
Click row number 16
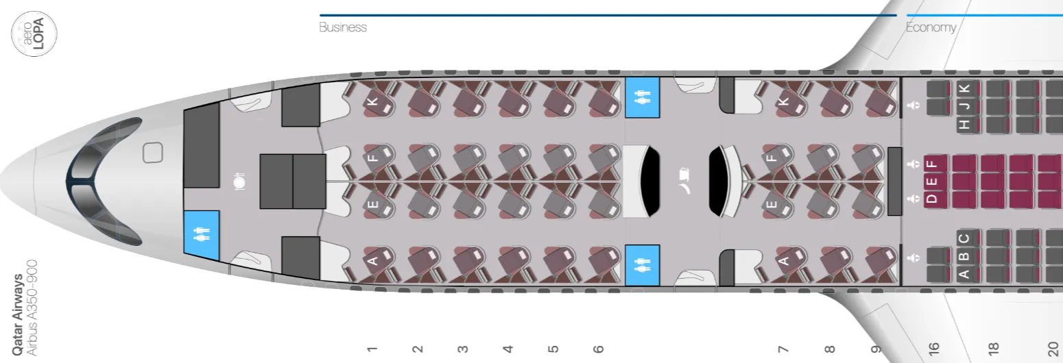pyautogui.click(x=933, y=349)
